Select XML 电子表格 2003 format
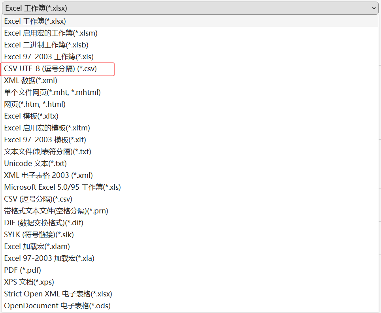The height and width of the screenshot is (313, 381). tap(47, 175)
